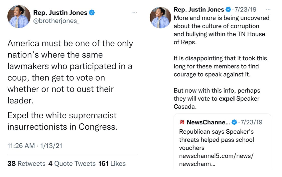Viewport: 282px width, 177px height.
Task: Click author name on the TN House tweet
Action: (x=199, y=10)
